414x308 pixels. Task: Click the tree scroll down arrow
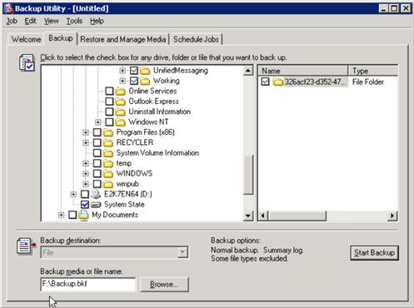click(248, 216)
